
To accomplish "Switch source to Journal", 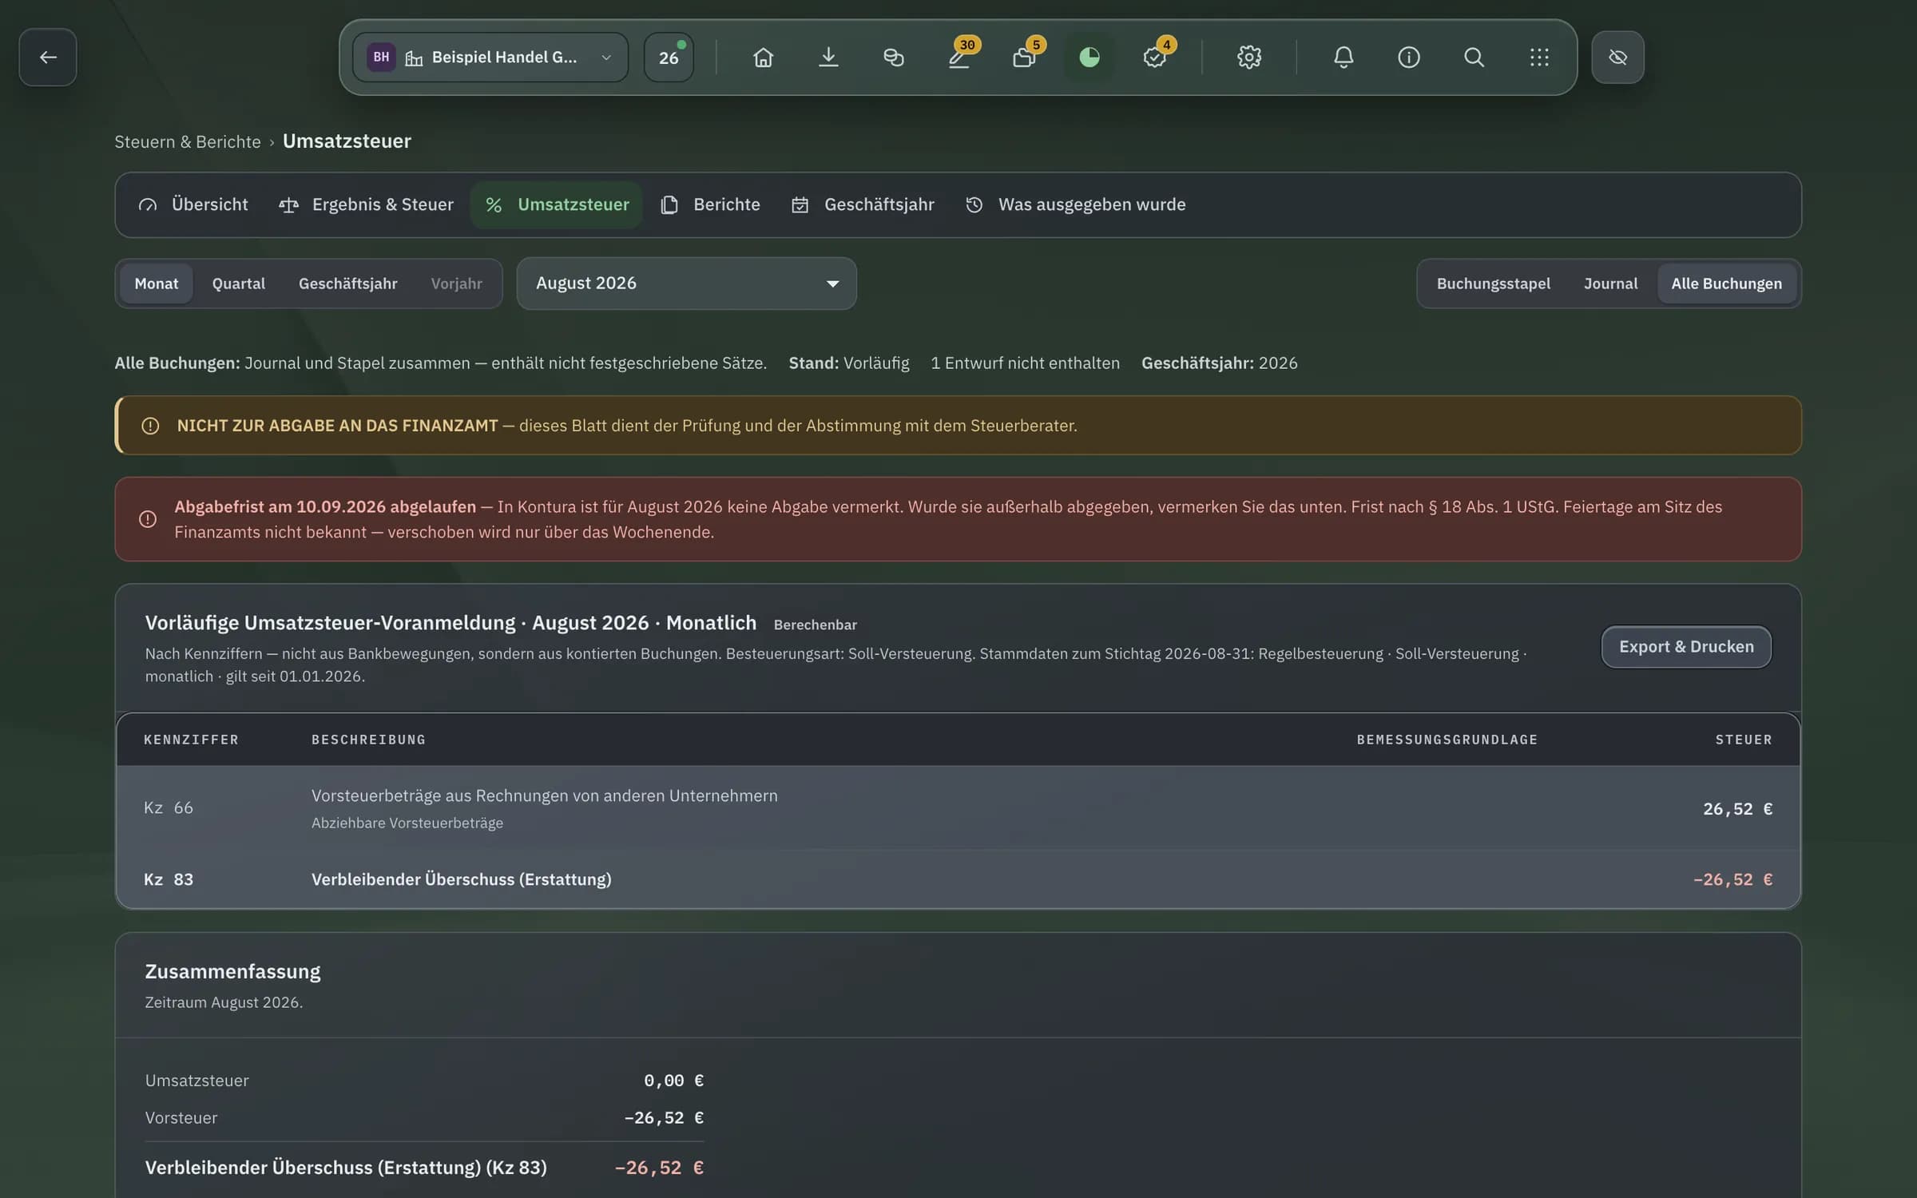I will coord(1610,284).
